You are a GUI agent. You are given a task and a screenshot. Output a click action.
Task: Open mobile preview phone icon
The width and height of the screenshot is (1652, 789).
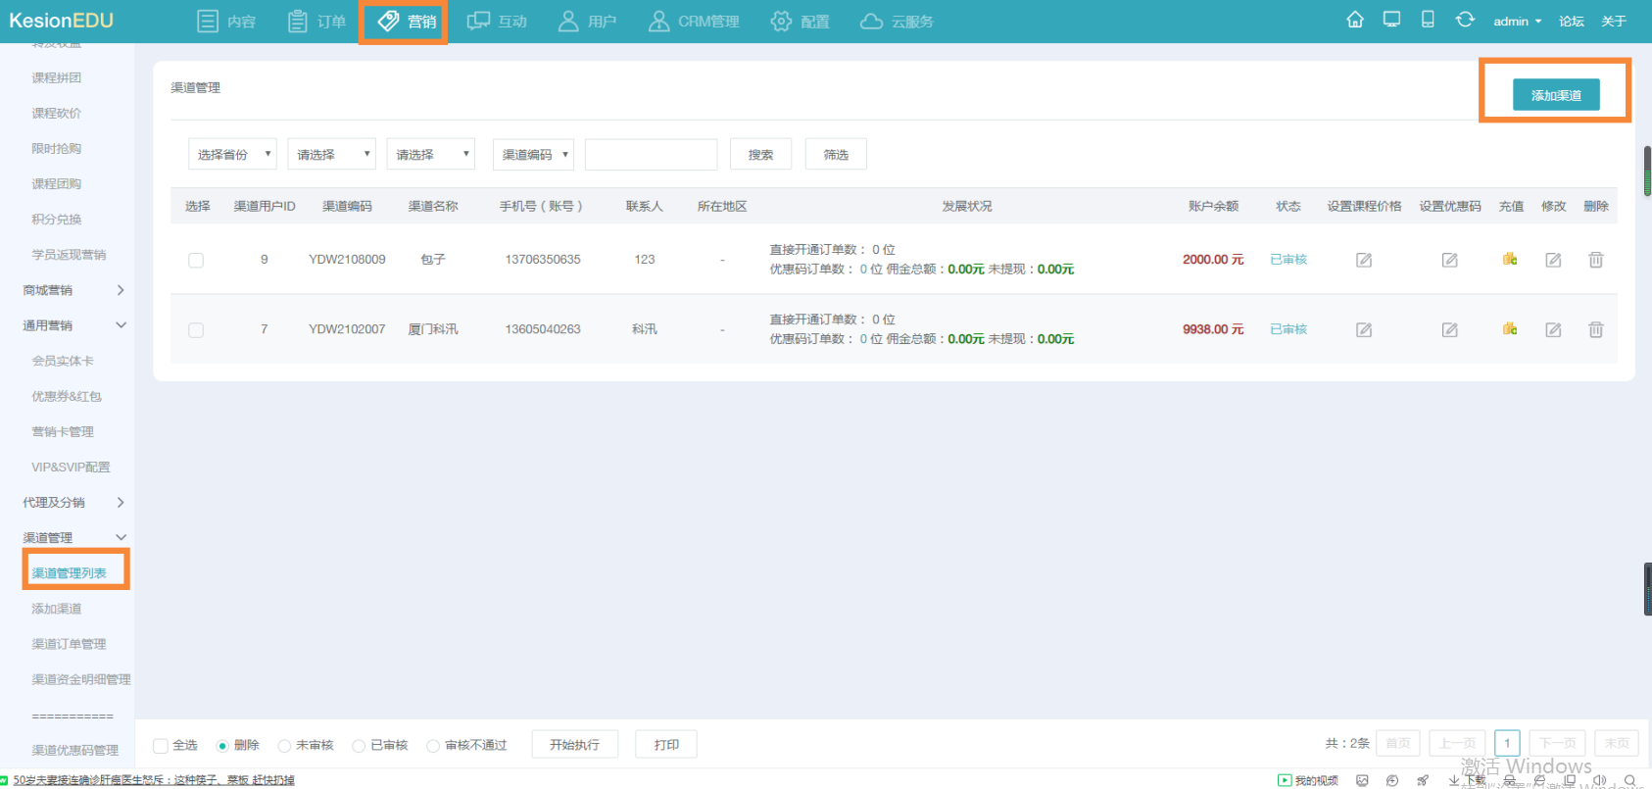point(1428,20)
